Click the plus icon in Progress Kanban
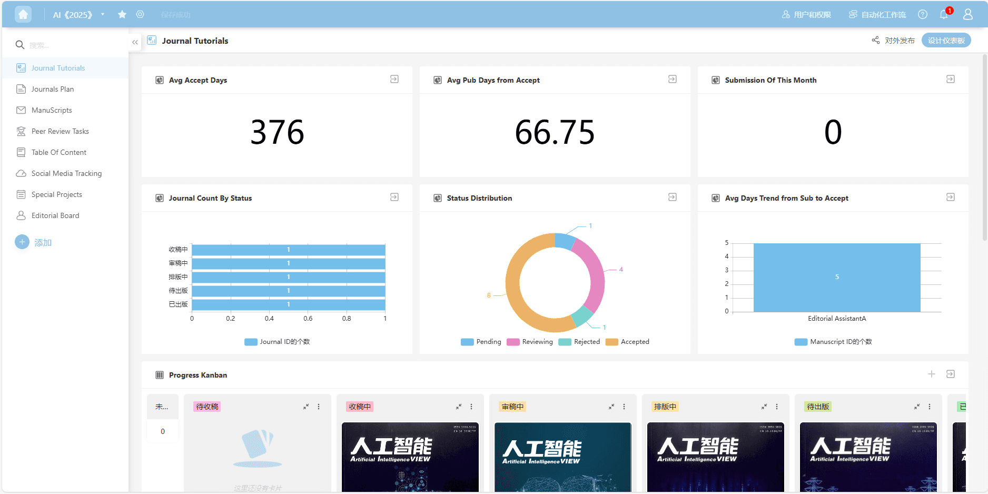 [x=932, y=374]
